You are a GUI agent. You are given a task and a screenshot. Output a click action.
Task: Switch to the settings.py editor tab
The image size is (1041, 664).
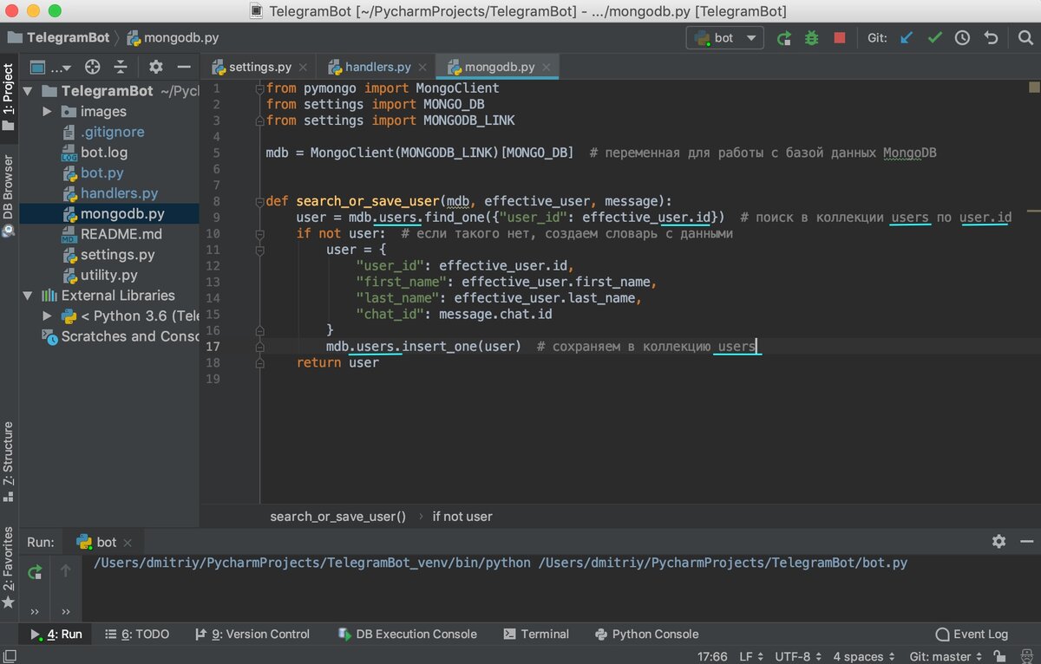[259, 66]
